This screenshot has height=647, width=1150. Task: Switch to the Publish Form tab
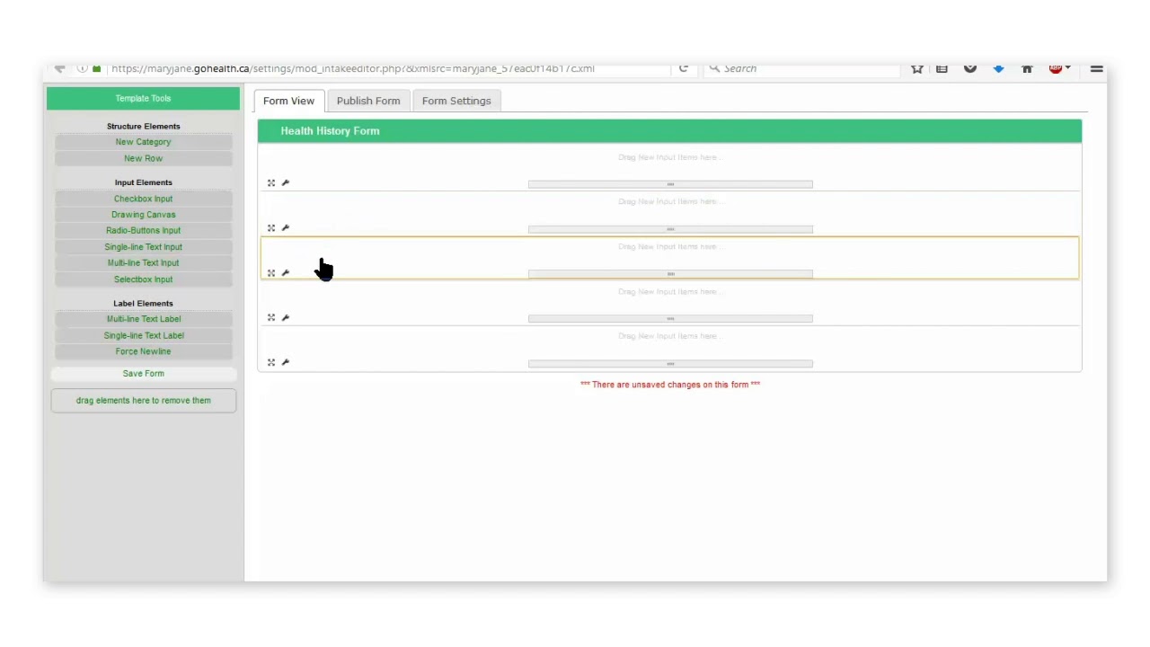368,101
